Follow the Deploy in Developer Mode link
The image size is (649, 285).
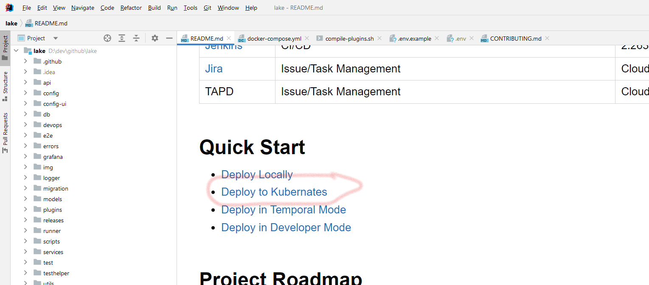click(286, 227)
